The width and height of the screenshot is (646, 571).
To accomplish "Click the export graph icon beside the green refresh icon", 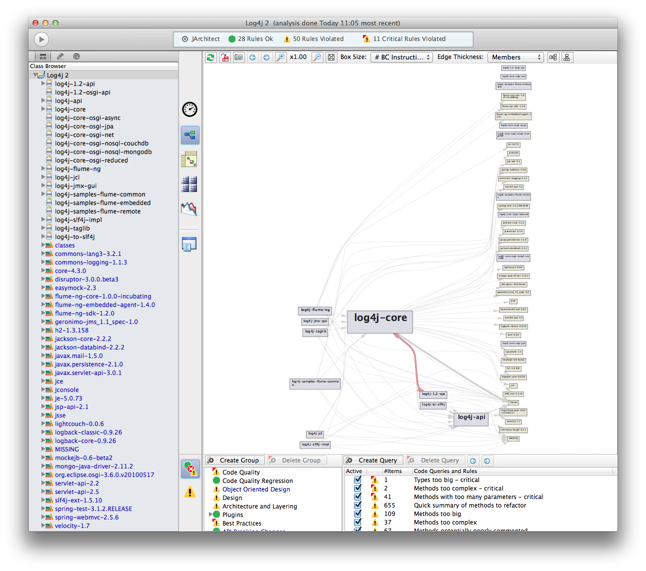I will coord(225,57).
